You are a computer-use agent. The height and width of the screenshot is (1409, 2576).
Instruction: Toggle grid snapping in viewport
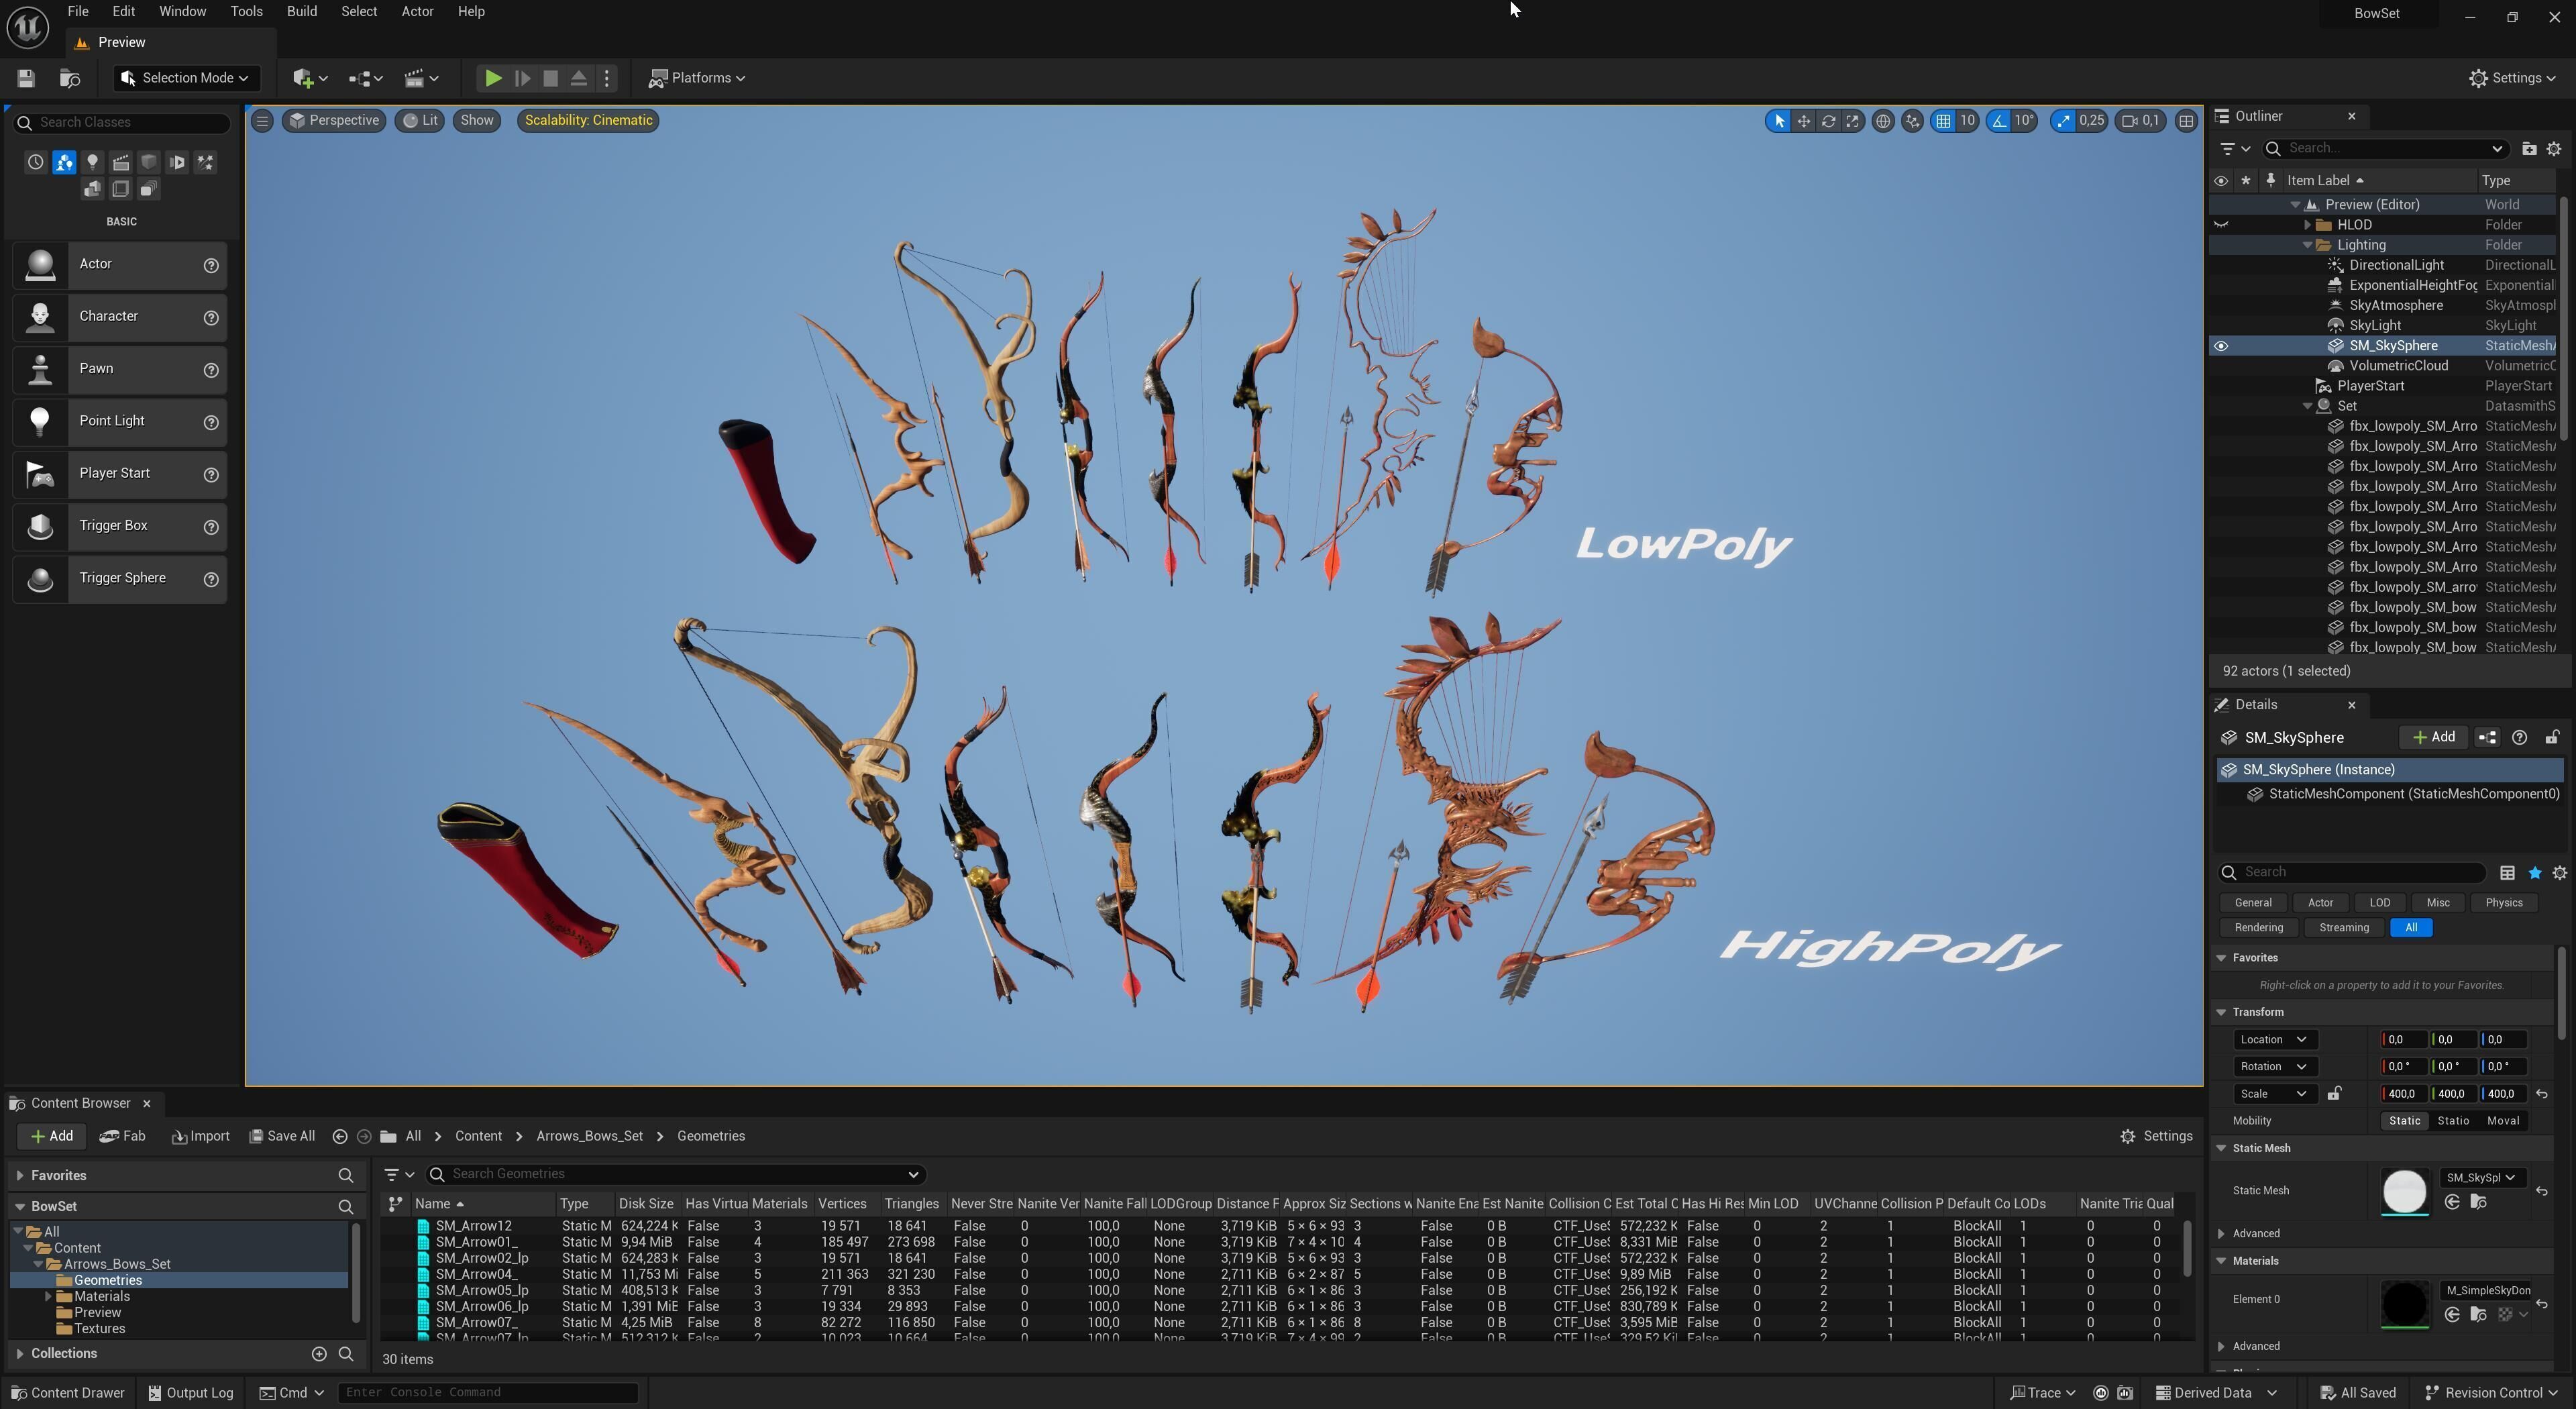1943,121
